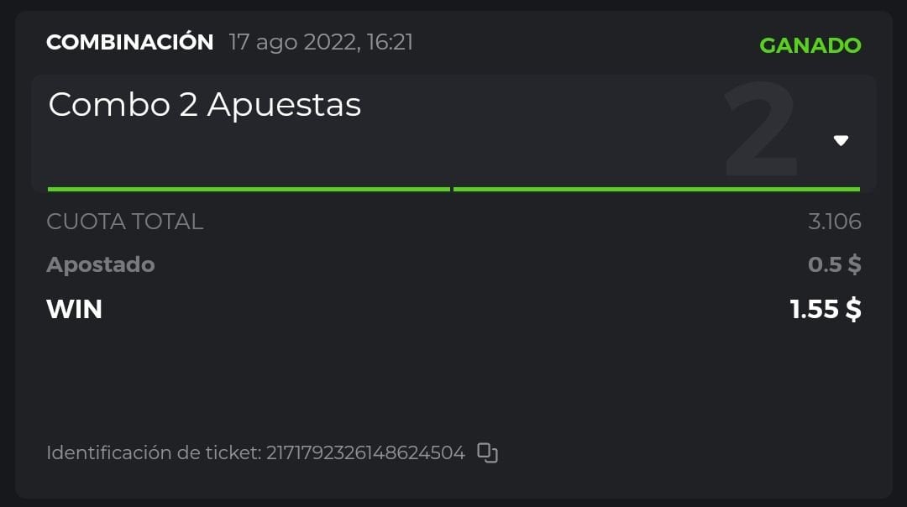Click the date 17 ago 2022, 16:21
Viewport: 907px width, 507px height.
[321, 42]
